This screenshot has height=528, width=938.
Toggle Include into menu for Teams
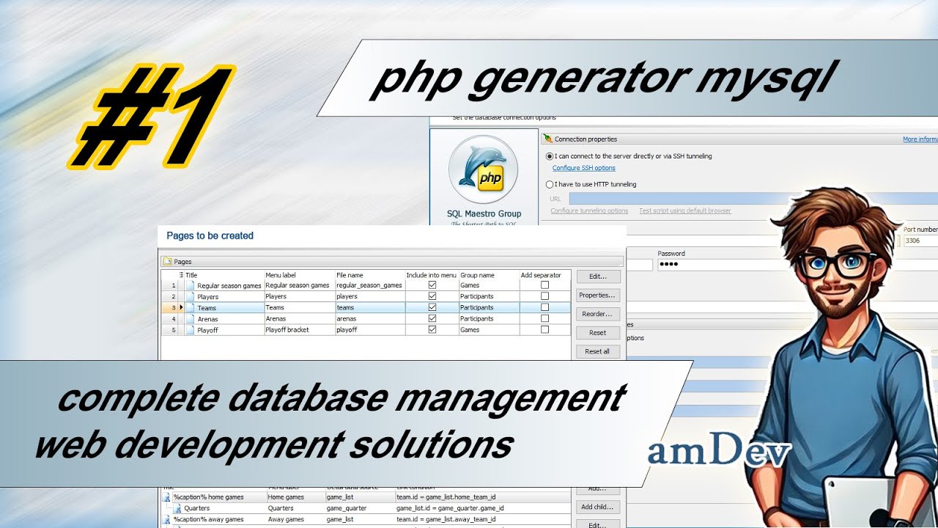point(432,307)
